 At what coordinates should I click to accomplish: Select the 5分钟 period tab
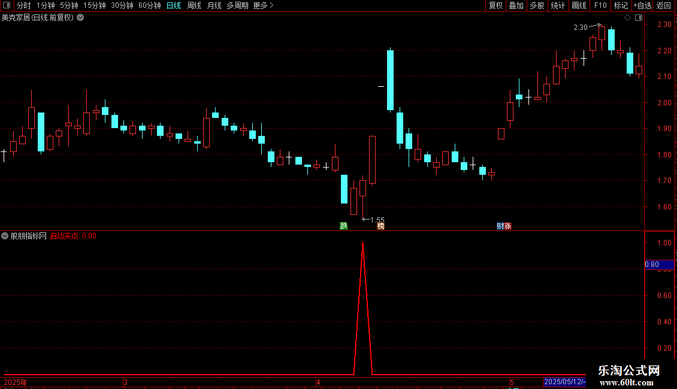tap(69, 5)
